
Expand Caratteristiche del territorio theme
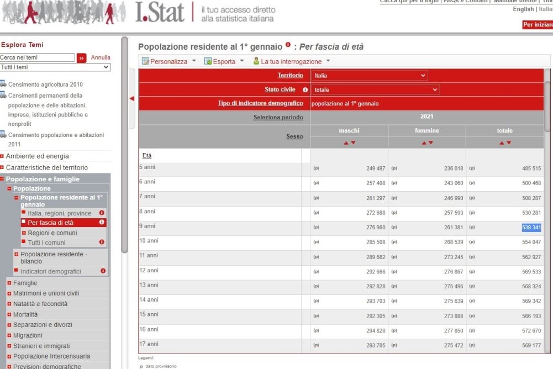pyautogui.click(x=2, y=167)
